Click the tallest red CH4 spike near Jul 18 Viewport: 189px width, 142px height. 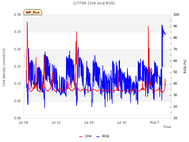pyautogui.click(x=27, y=22)
